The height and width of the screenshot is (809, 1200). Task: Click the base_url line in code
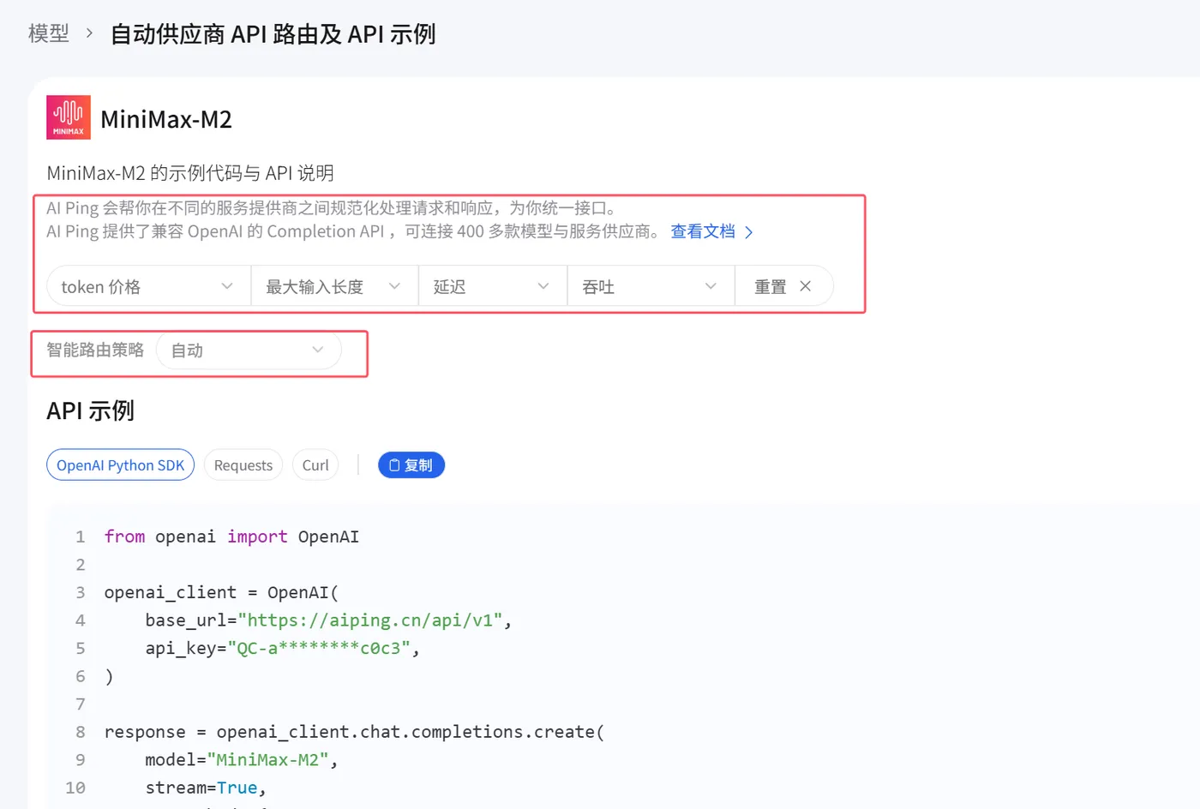point(328,620)
